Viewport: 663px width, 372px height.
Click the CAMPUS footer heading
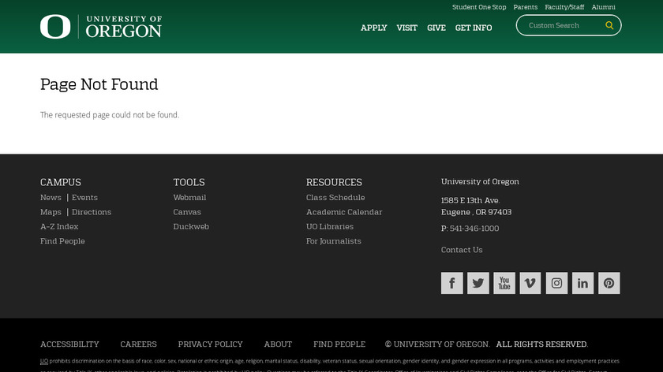[61, 182]
